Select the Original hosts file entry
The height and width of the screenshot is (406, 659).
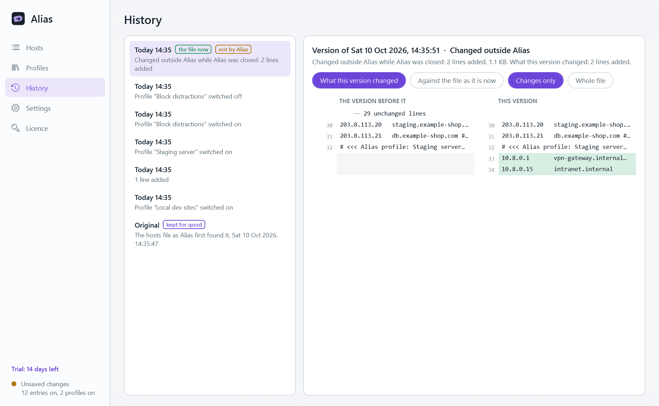pos(210,234)
